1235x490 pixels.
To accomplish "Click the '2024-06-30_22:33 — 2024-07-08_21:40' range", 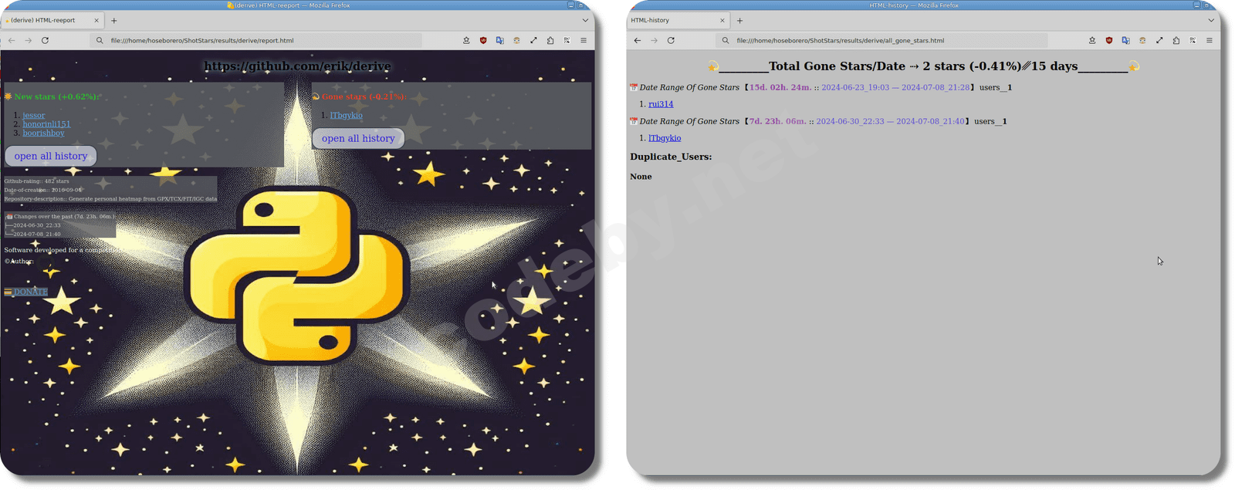I will 890,121.
